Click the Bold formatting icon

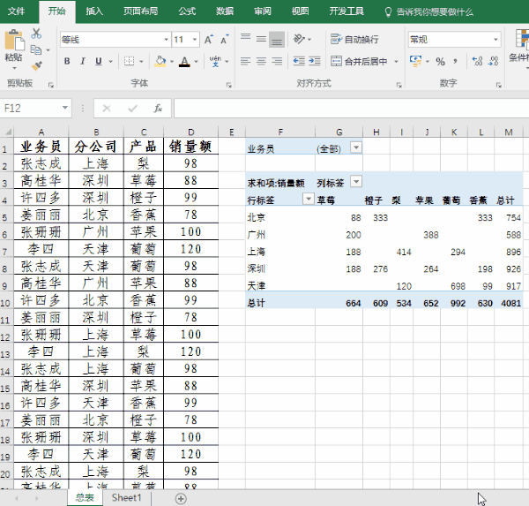67,61
